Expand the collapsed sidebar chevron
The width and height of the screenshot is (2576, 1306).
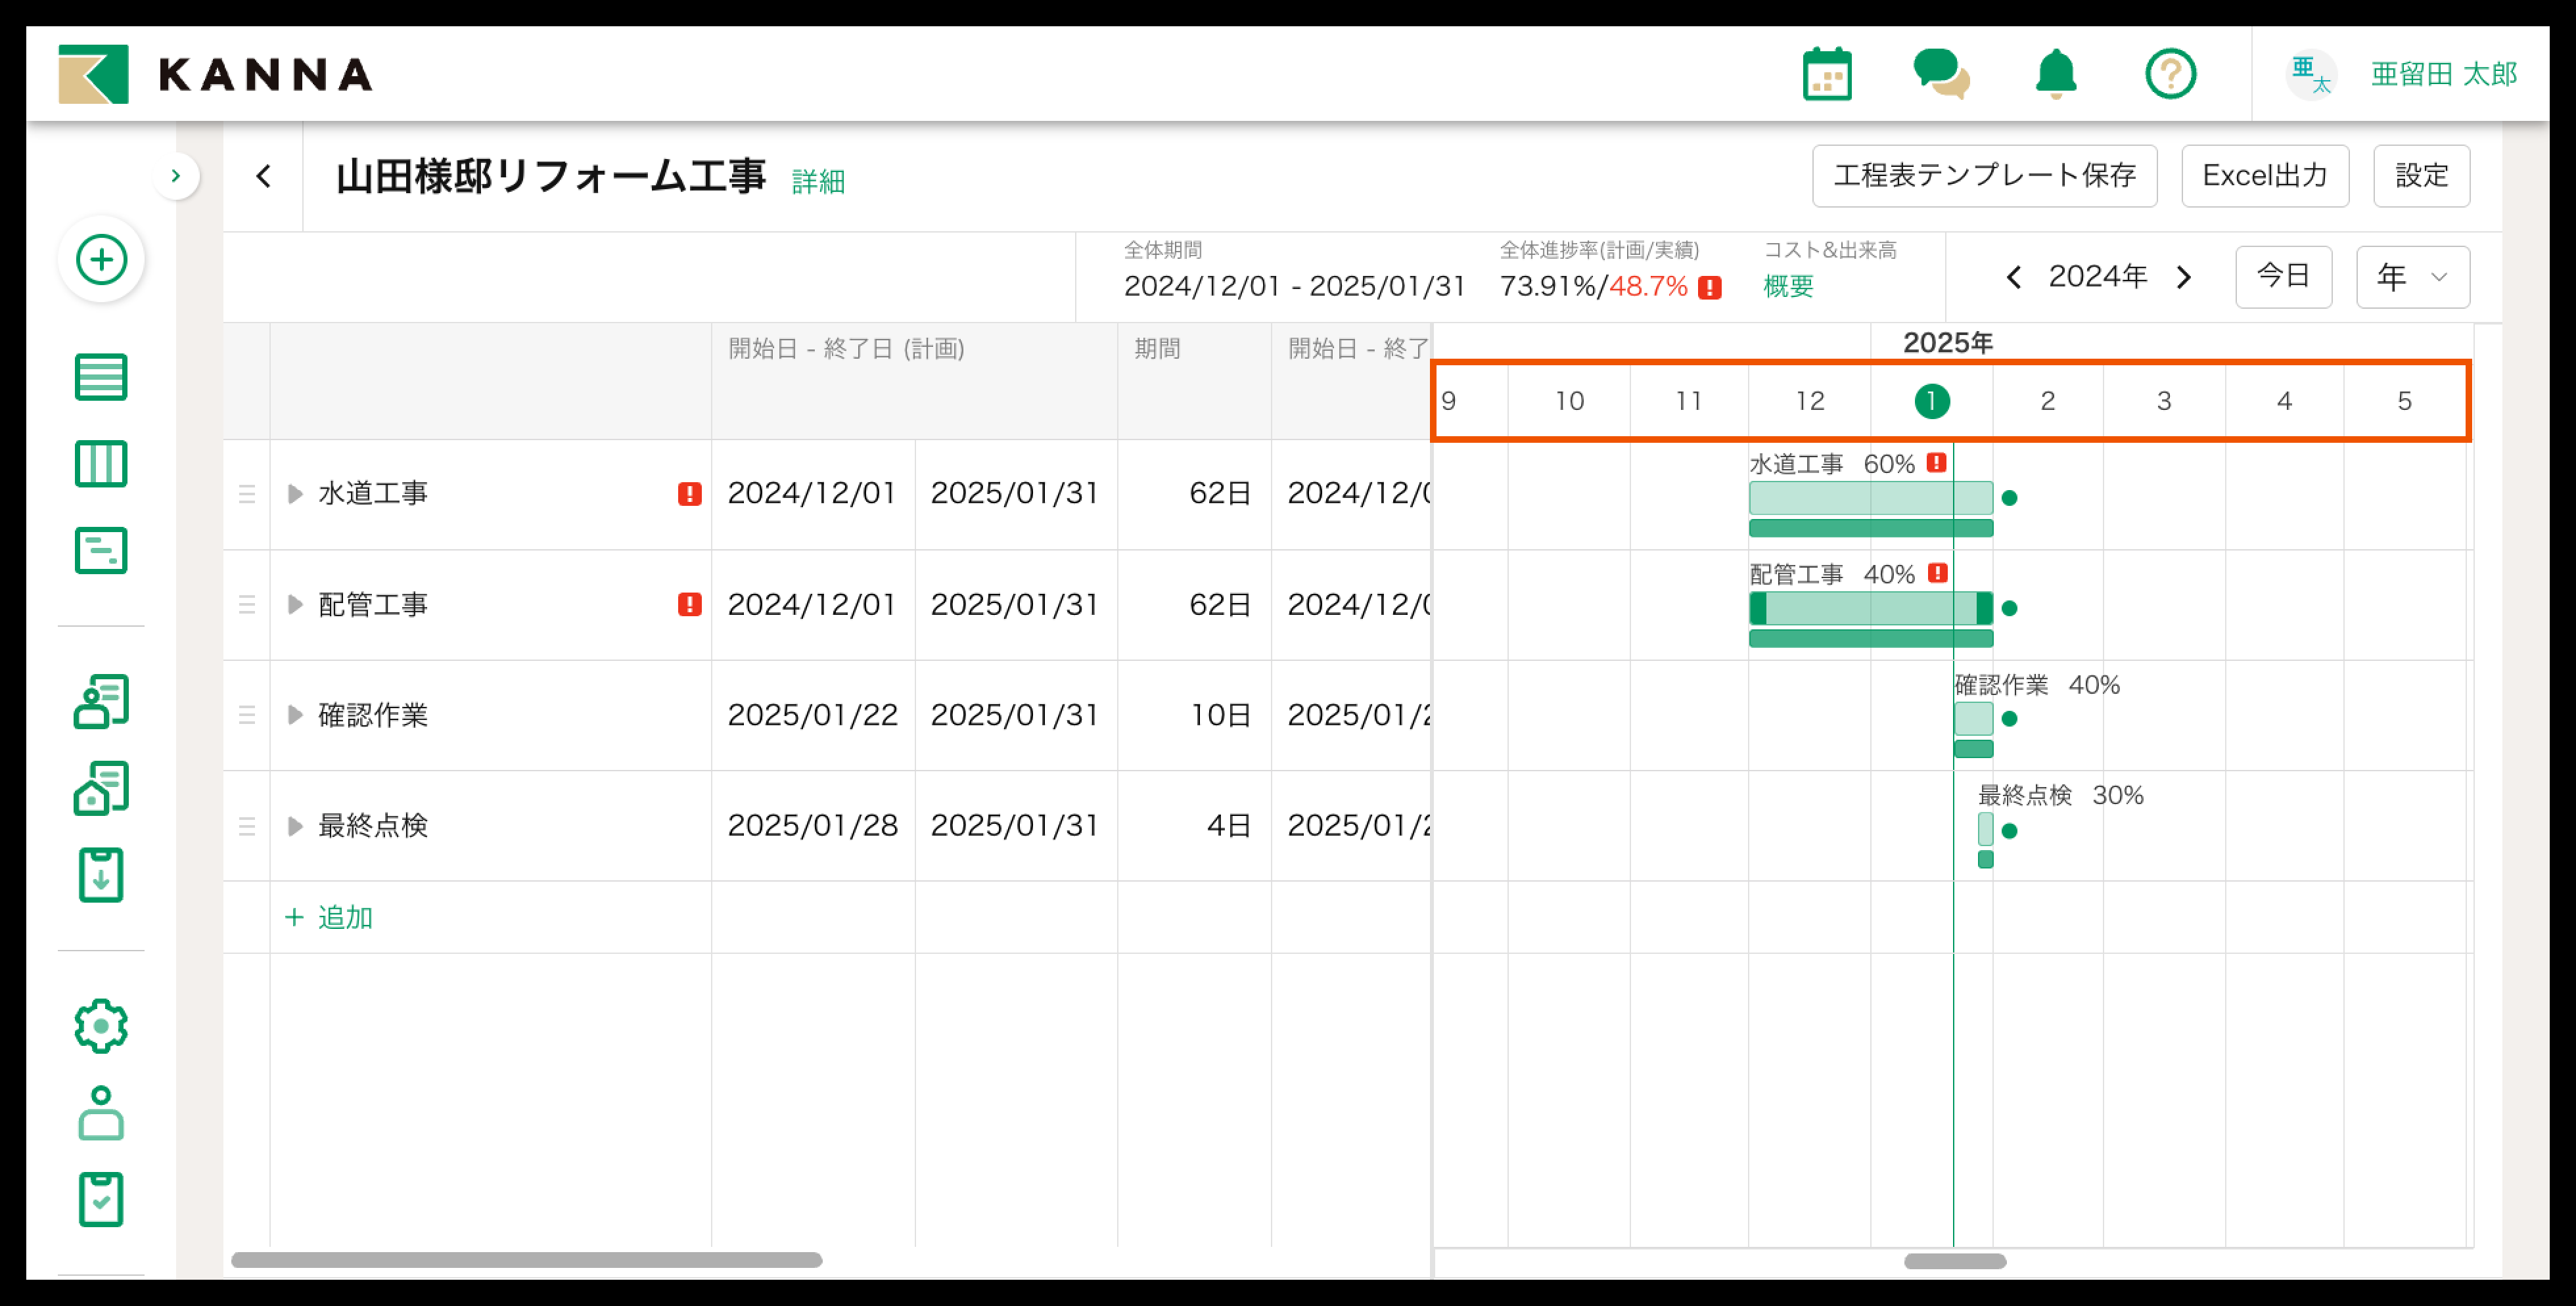pyautogui.click(x=176, y=176)
